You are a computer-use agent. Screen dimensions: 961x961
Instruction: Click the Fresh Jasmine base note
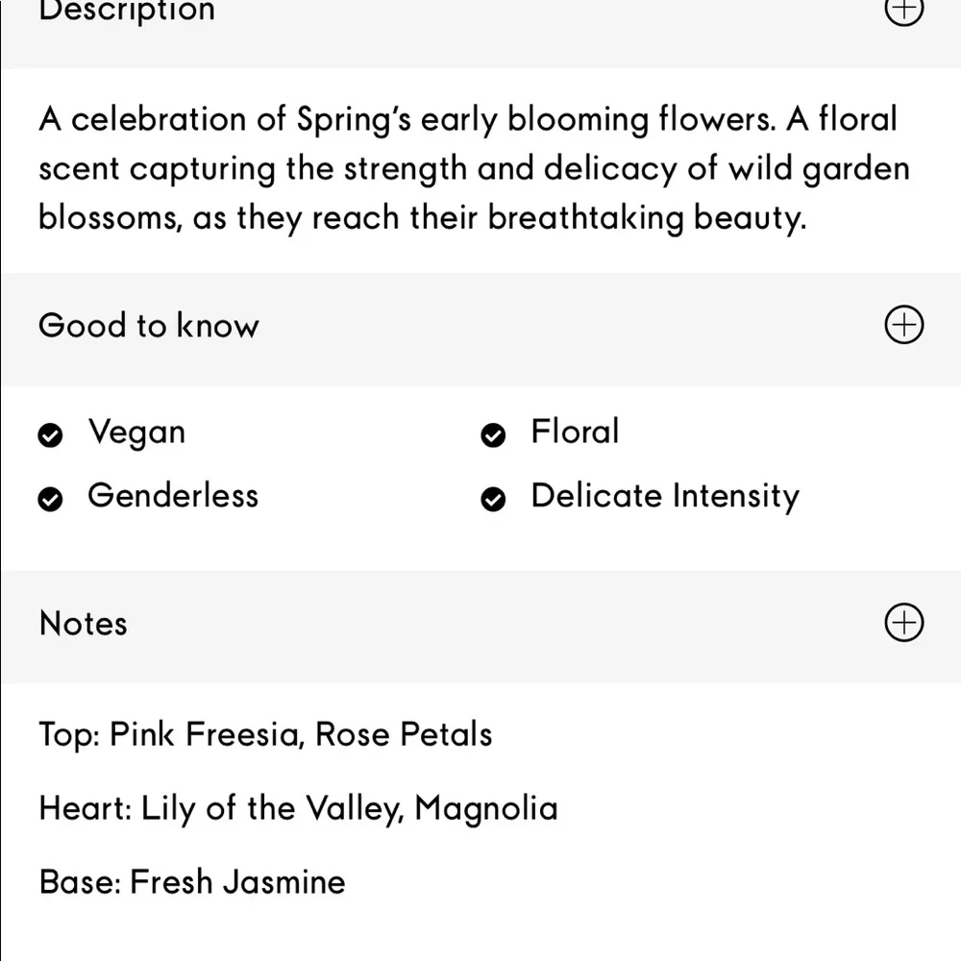tap(237, 882)
